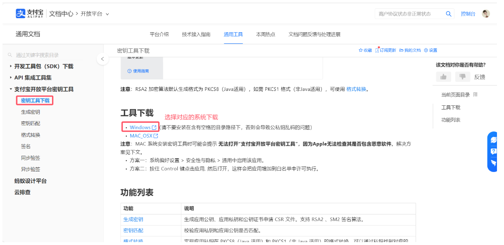Switch to 技术接入指南 tab

point(196,34)
